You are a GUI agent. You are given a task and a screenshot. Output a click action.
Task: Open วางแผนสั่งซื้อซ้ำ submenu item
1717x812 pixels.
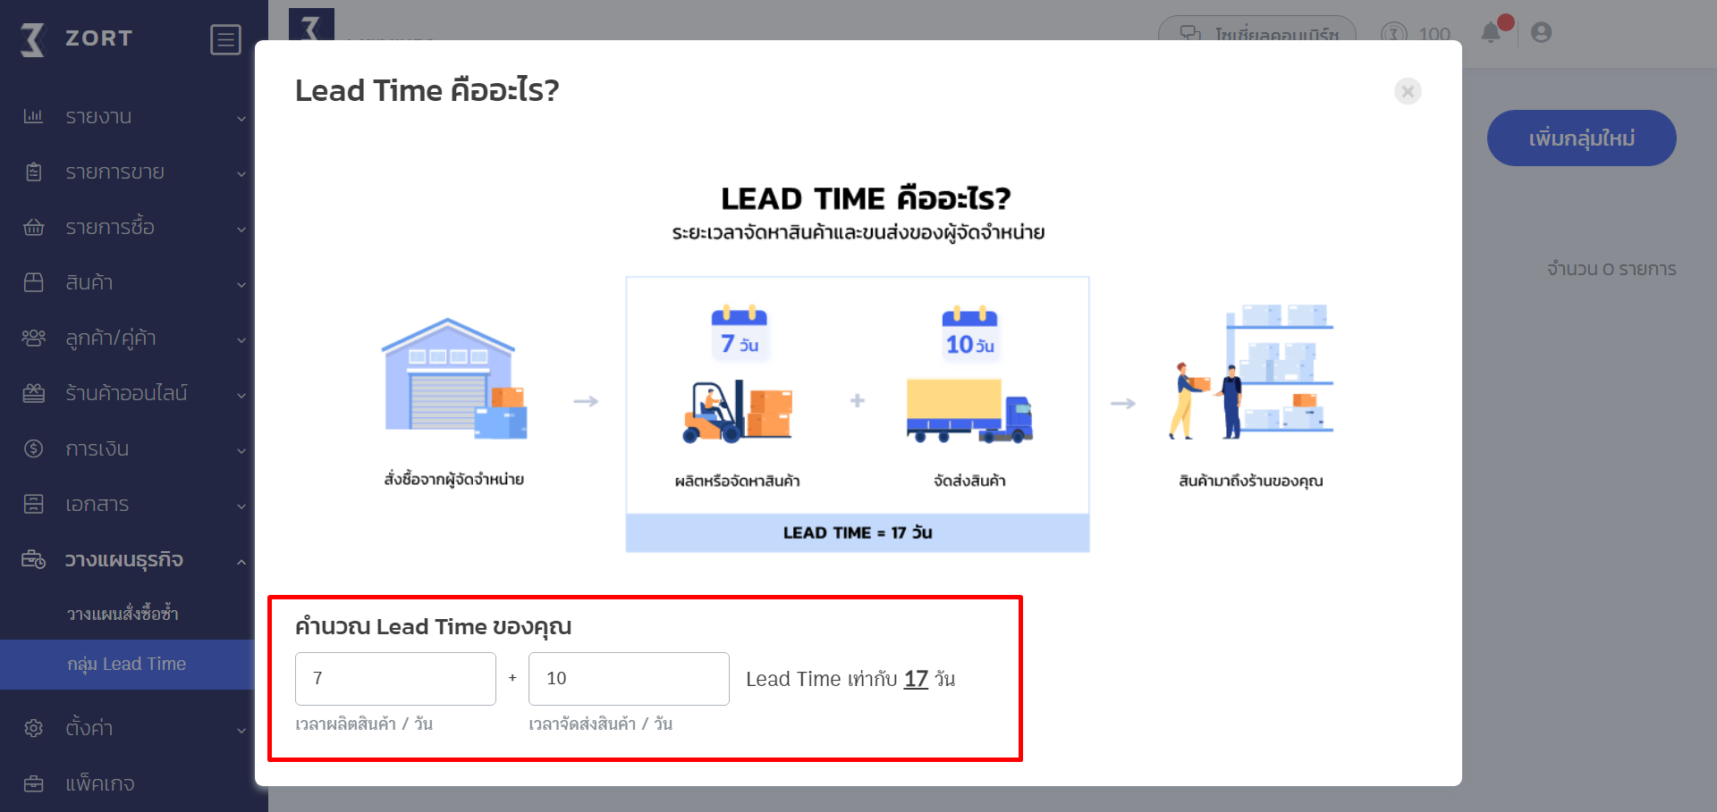[x=123, y=614]
